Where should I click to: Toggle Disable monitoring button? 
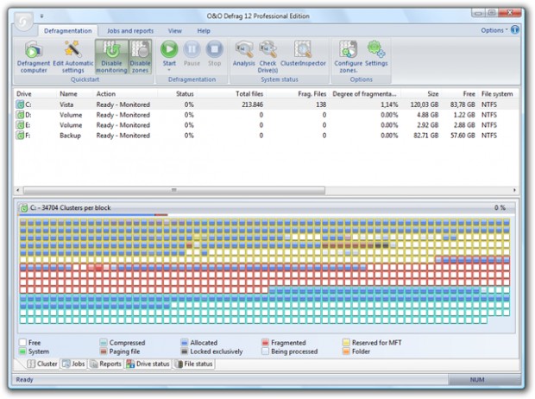[x=111, y=57]
